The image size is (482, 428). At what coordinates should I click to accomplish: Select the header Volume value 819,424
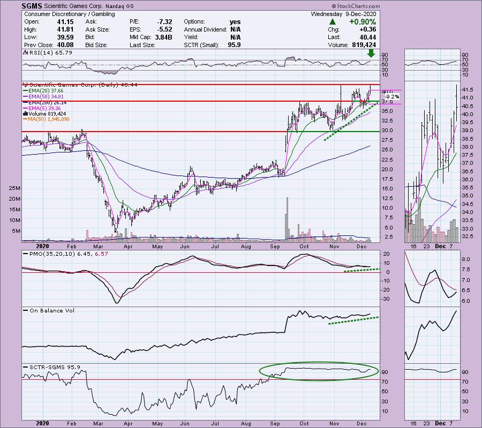click(x=364, y=45)
